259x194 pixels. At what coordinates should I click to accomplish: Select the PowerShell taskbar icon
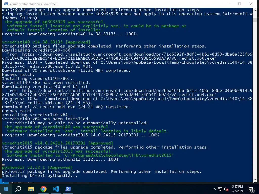tap(68, 189)
